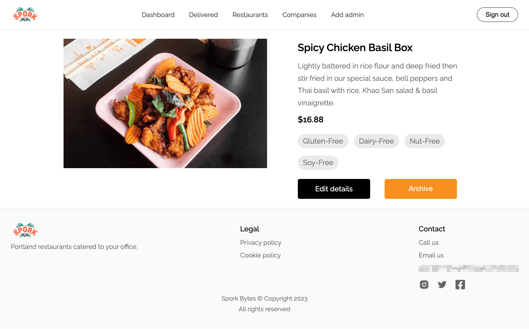Open the Add admin page
529x329 pixels.
pyautogui.click(x=347, y=15)
